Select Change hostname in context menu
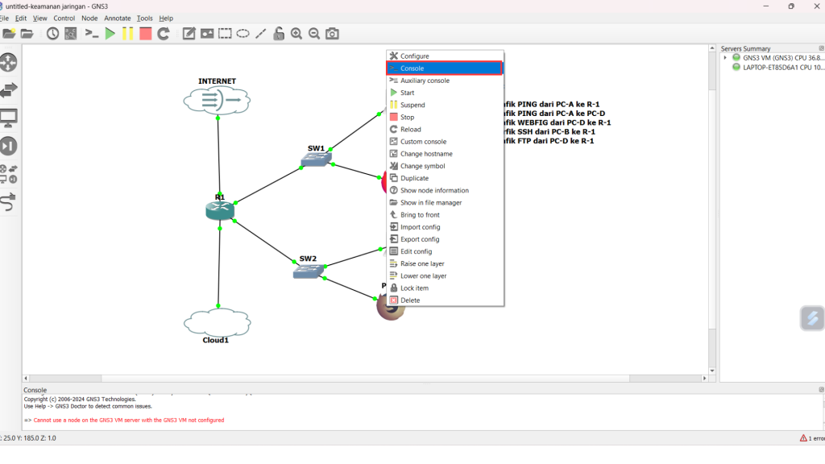The height and width of the screenshot is (464, 825). point(426,154)
